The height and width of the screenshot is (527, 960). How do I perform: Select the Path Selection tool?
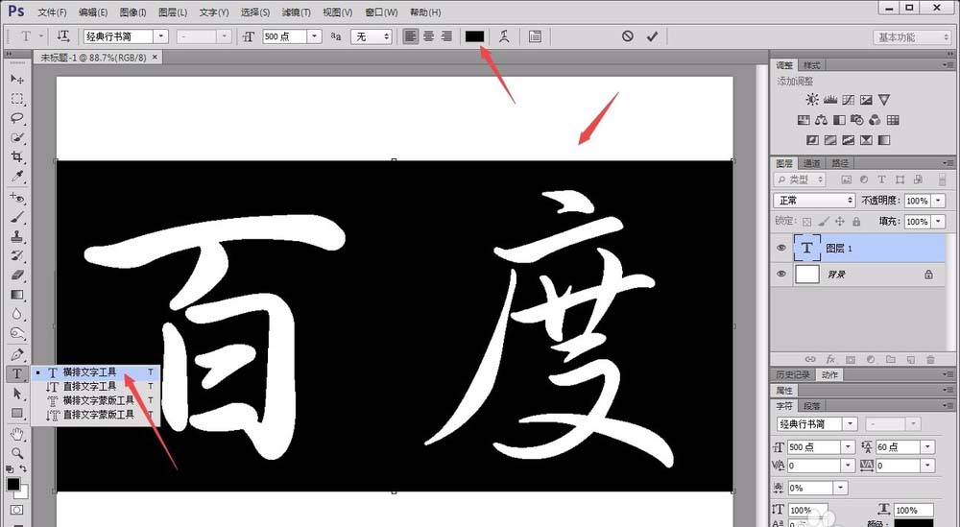16,393
